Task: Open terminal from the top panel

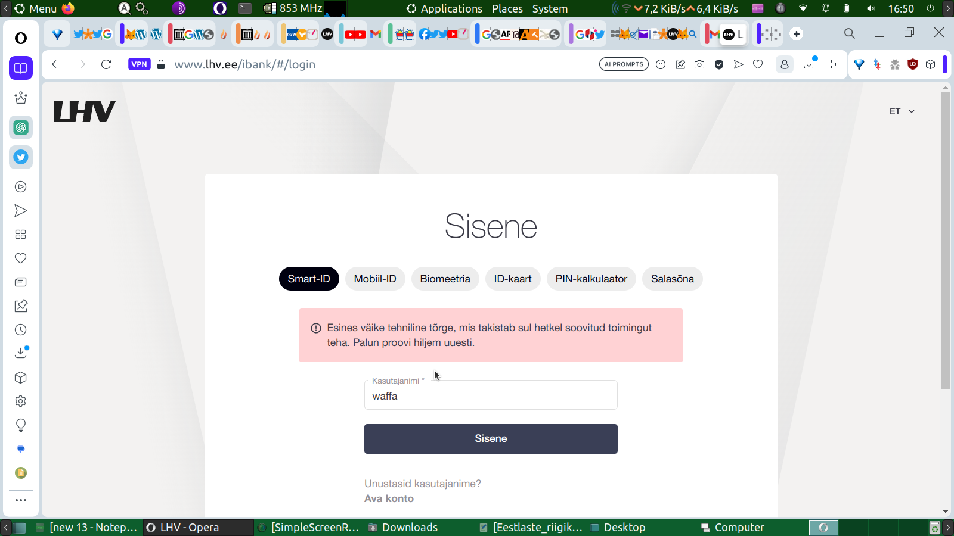Action: pyautogui.click(x=245, y=8)
